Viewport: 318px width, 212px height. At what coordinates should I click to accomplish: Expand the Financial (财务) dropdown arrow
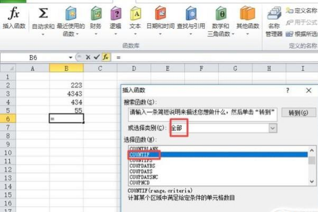[x=96, y=34]
